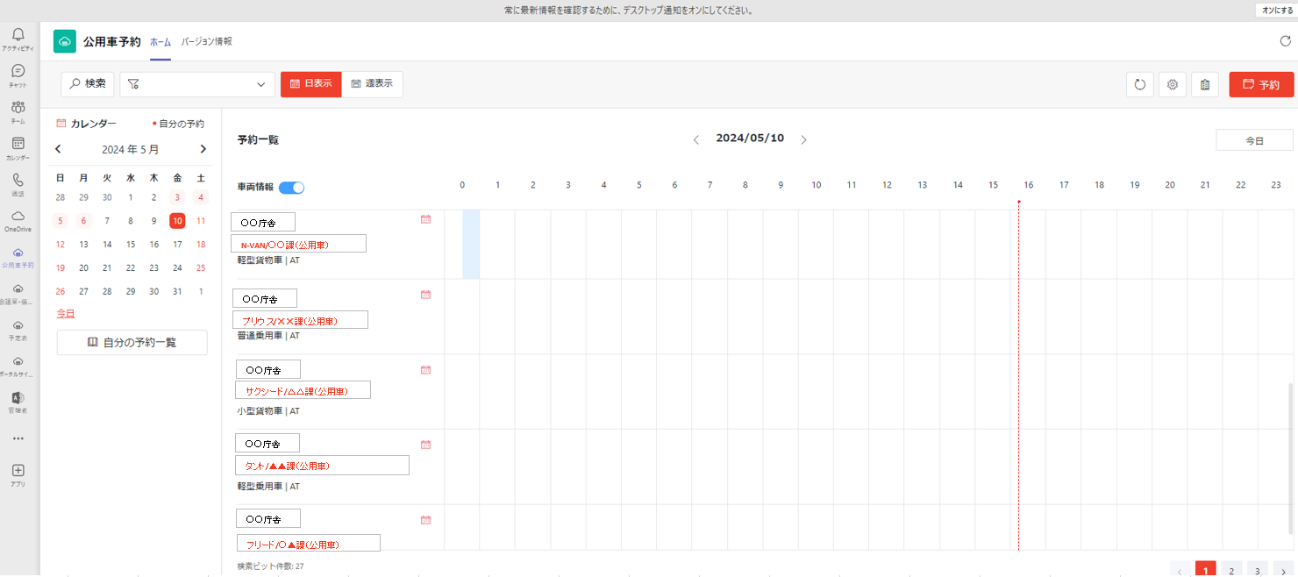
Task: Open calendar icon for プリウス vehicle row
Action: coord(425,295)
